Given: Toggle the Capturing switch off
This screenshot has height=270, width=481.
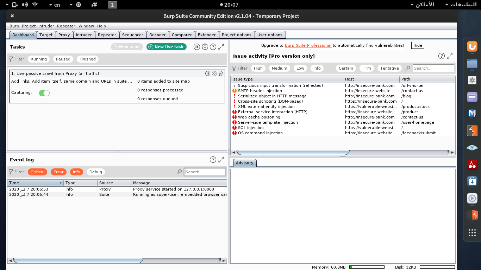Looking at the screenshot, I should pos(44,93).
